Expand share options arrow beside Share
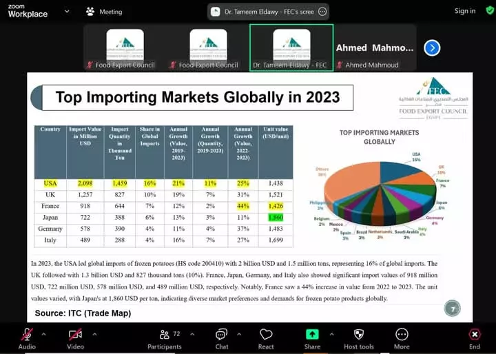The width and height of the screenshot is (496, 354). pos(331,334)
